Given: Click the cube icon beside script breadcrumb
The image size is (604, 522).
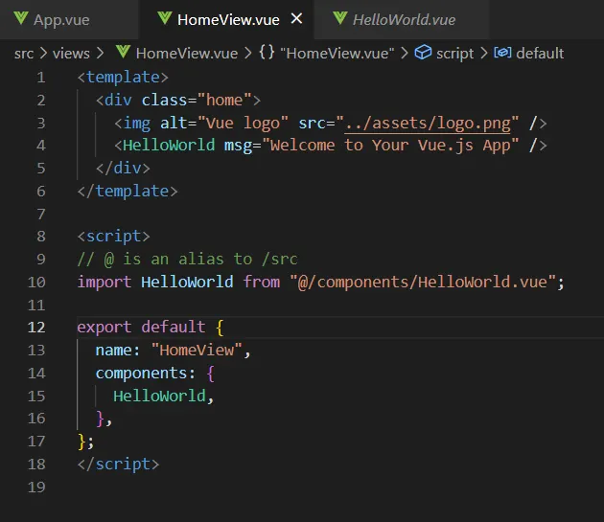Looking at the screenshot, I should click(423, 53).
